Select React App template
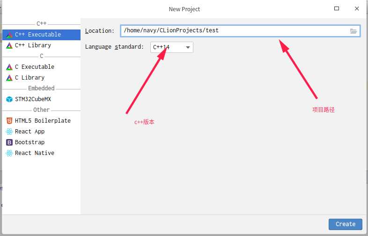The image size is (368, 236). coord(41,132)
